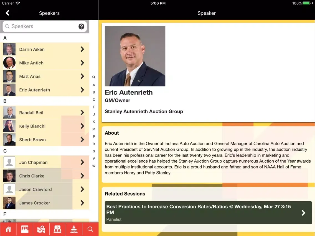Jump to letter B in index

94,92
